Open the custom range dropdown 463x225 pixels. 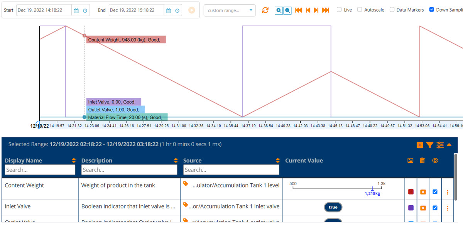pos(230,10)
